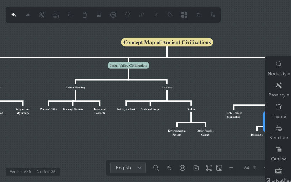Click the tag icon in toolbar
291x182 pixels.
point(170,15)
